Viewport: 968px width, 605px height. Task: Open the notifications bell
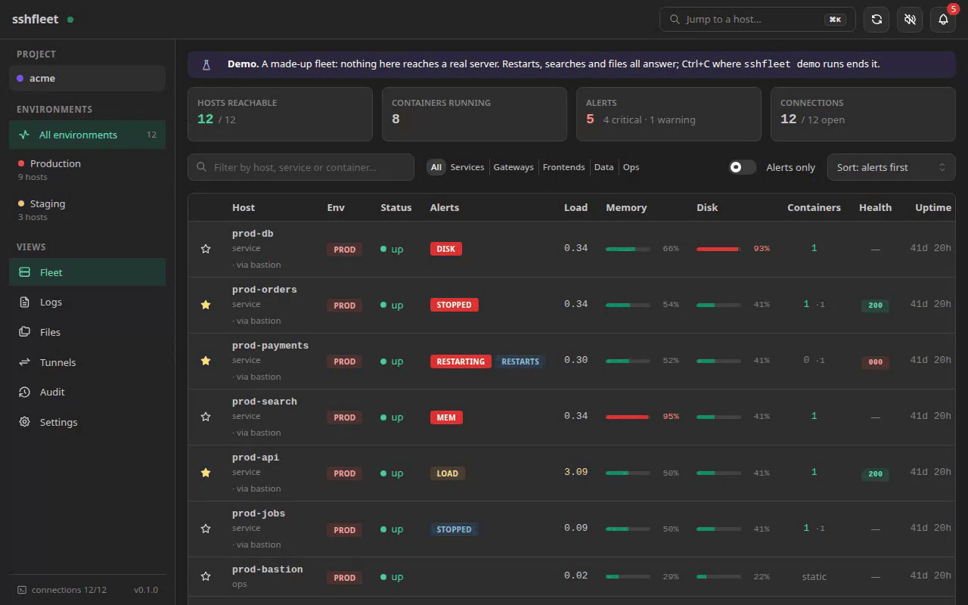tap(943, 20)
